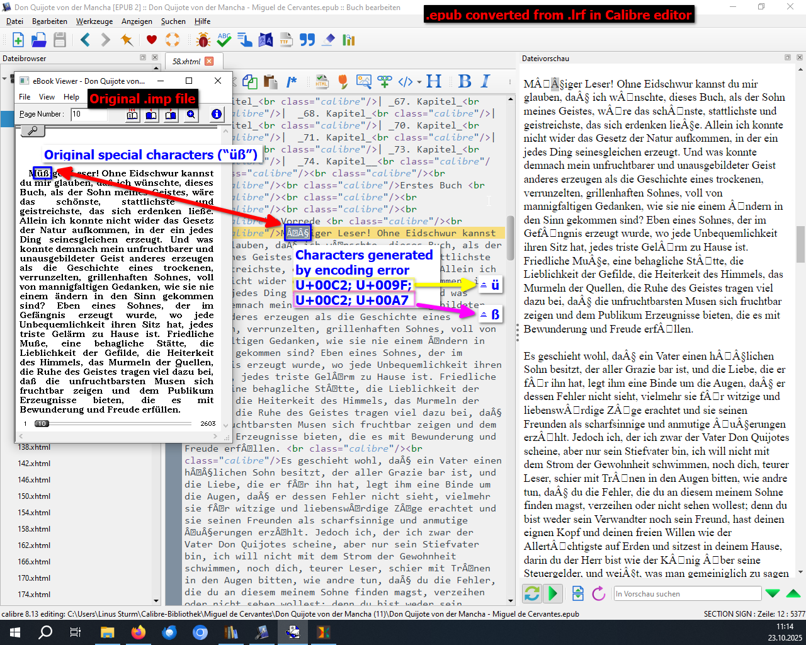Open the Hilfe menu
Screen dimensions: 806x645
(203, 21)
